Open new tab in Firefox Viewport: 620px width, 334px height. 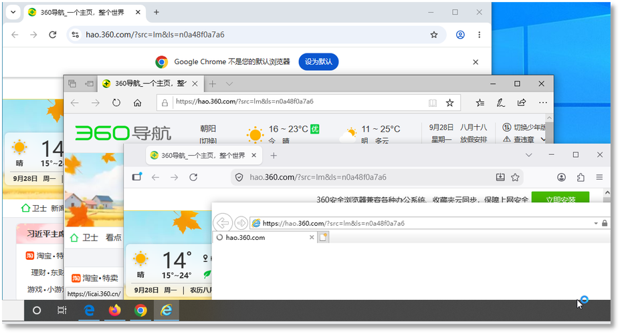tap(274, 156)
